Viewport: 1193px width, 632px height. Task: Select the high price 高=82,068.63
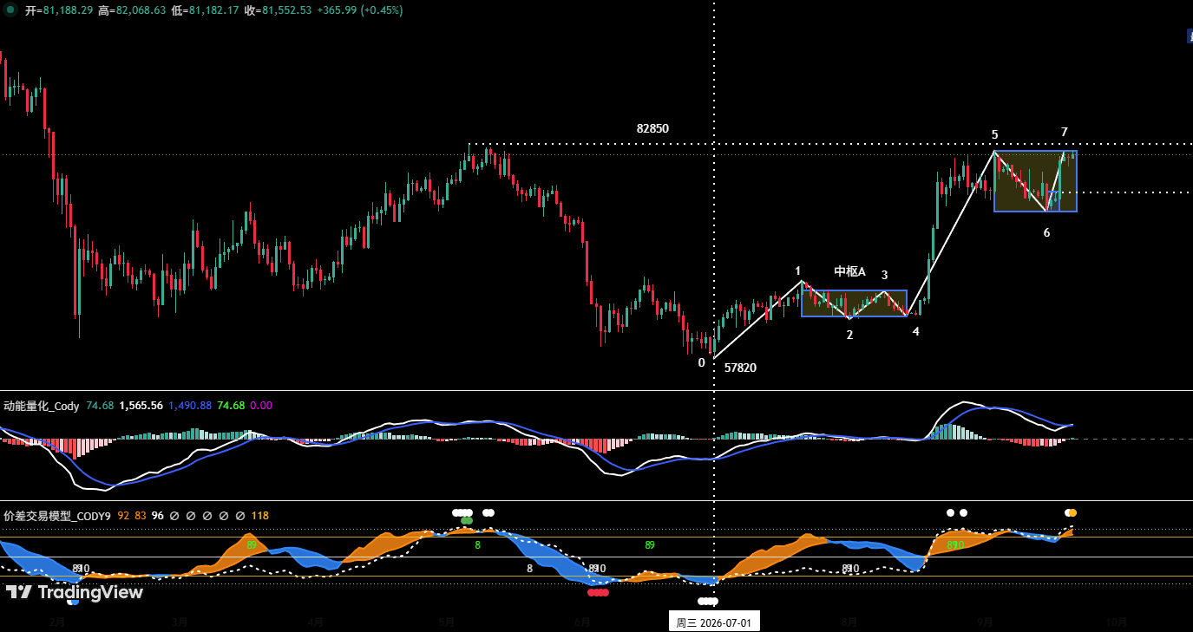(132, 10)
